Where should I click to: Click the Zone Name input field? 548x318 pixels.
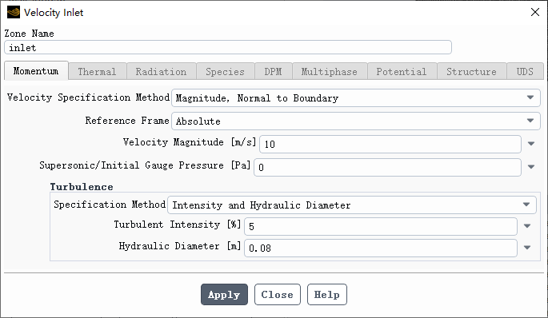point(228,47)
